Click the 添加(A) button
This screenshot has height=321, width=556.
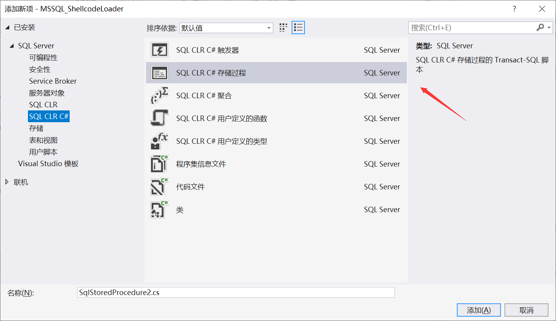[479, 310]
